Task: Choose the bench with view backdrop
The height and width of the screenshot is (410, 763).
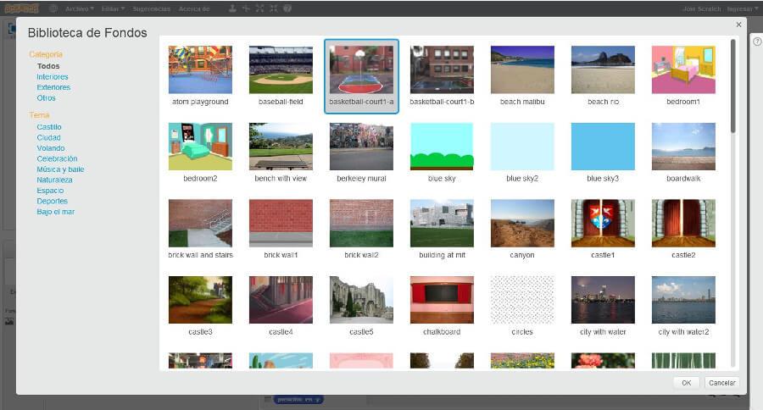Action: coord(281,147)
